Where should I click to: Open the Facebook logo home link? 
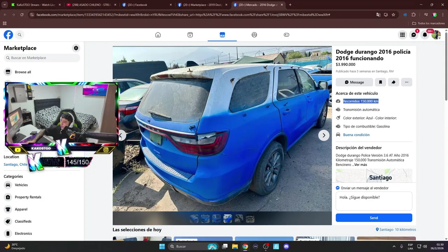8,35
